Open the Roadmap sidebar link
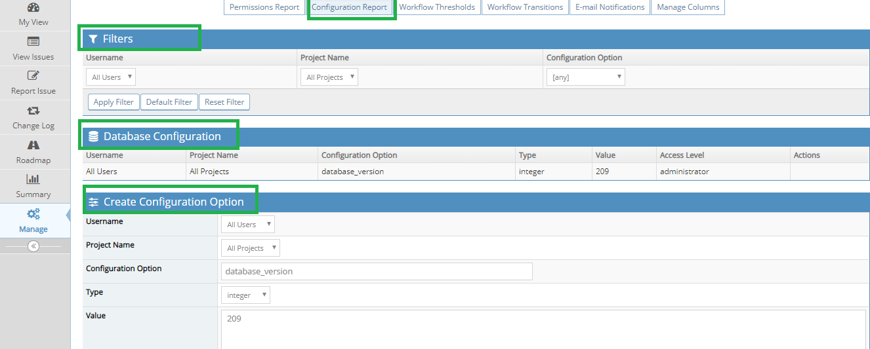 (x=33, y=160)
